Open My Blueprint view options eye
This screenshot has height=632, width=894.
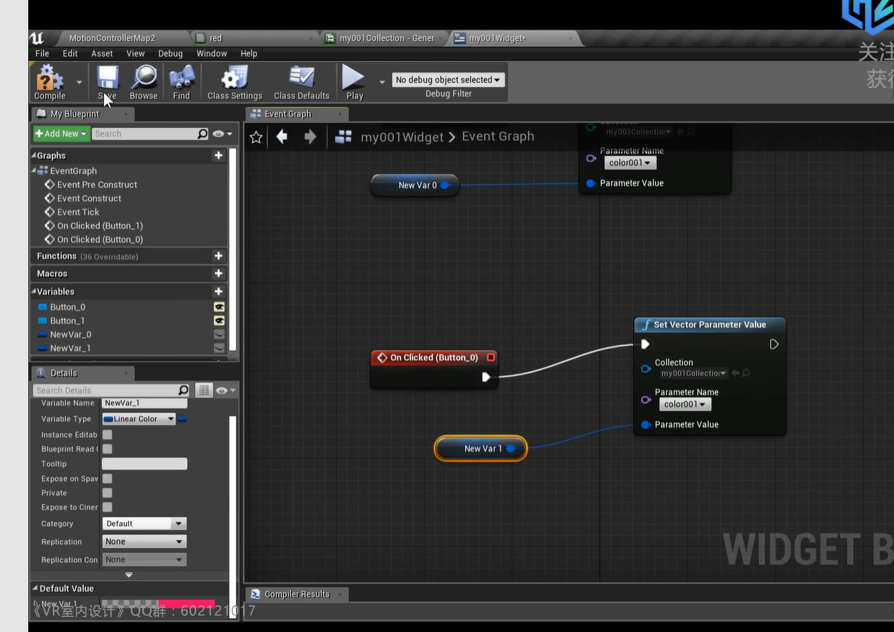pos(222,134)
